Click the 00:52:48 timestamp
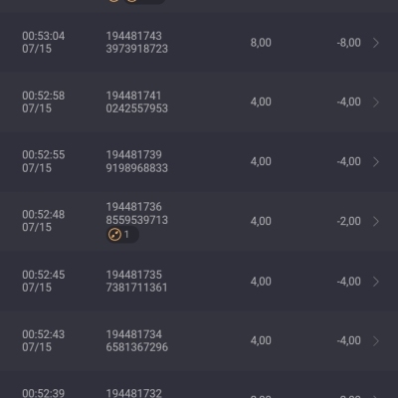This screenshot has width=398, height=398. (44, 221)
